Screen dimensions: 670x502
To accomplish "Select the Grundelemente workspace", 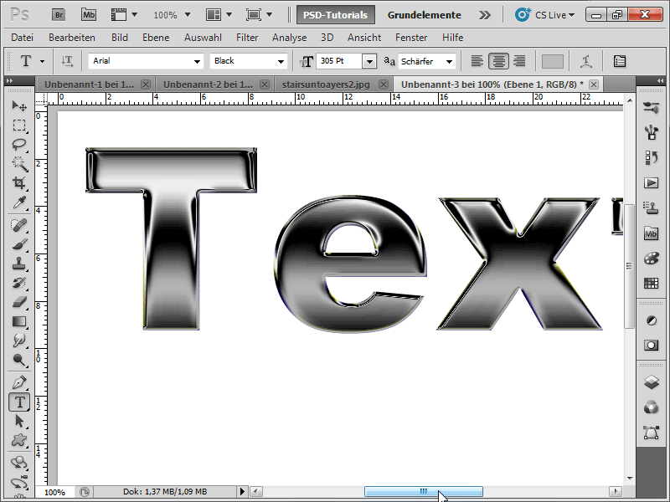I will tap(425, 15).
